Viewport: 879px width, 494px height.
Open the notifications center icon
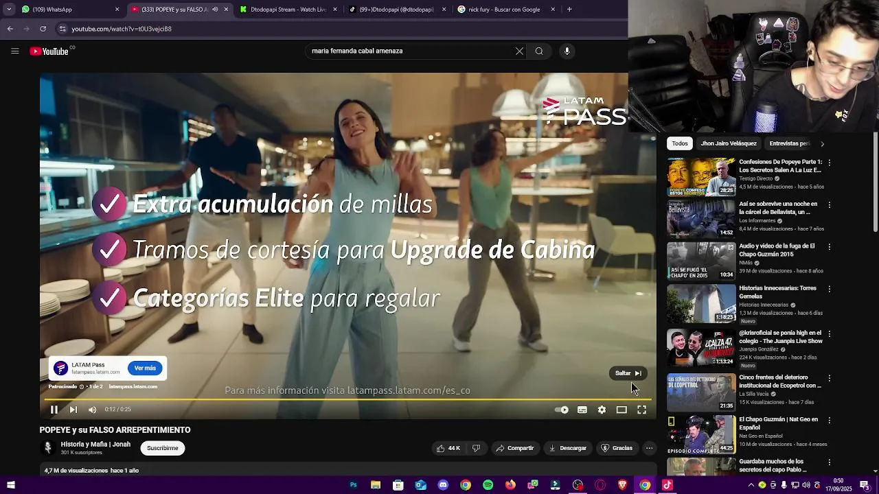[865, 485]
